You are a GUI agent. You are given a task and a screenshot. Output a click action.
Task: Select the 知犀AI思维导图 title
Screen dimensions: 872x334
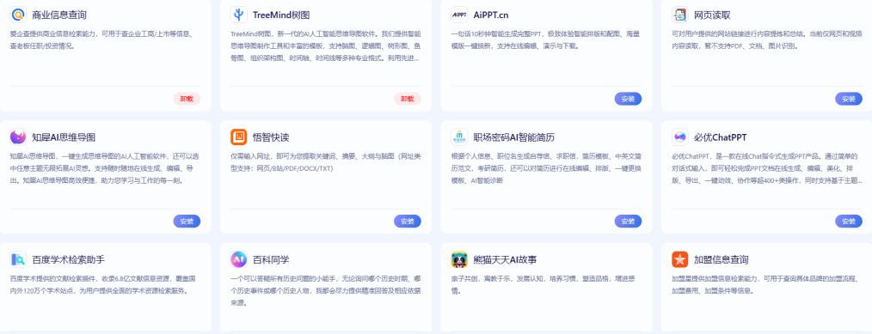tap(64, 137)
